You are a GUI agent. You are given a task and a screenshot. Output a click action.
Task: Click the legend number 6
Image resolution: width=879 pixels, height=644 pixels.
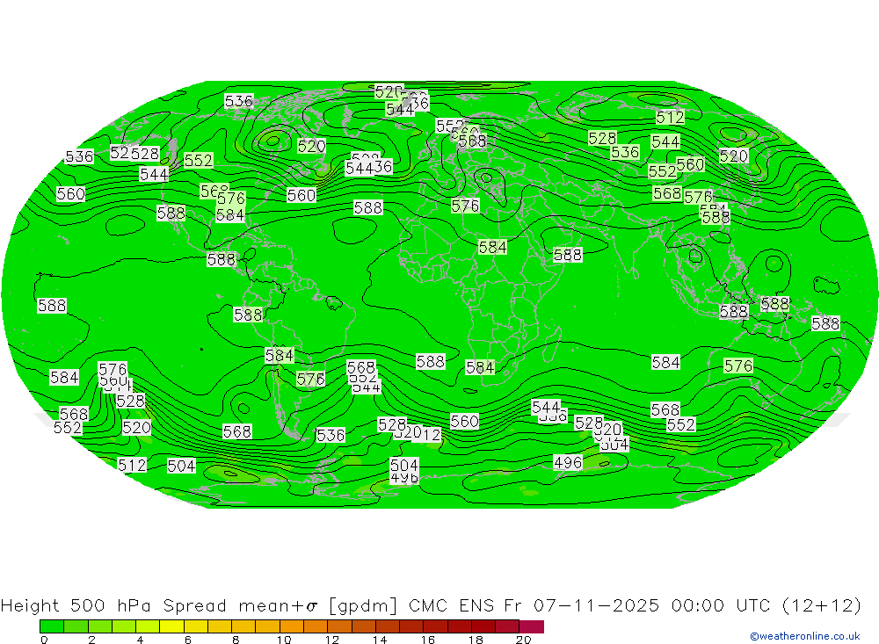188,640
